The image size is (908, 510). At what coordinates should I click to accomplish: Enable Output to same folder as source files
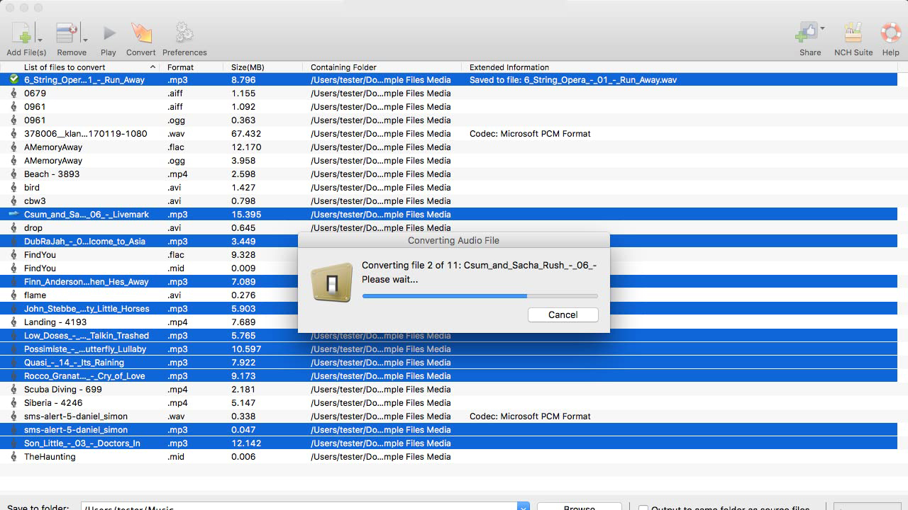coord(643,507)
